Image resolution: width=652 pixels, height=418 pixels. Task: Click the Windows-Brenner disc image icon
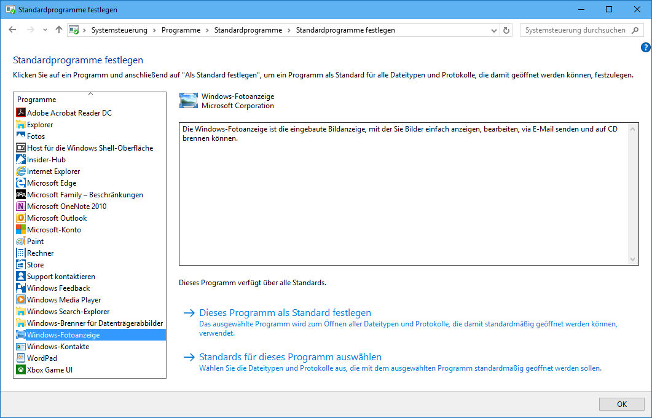[x=21, y=323]
